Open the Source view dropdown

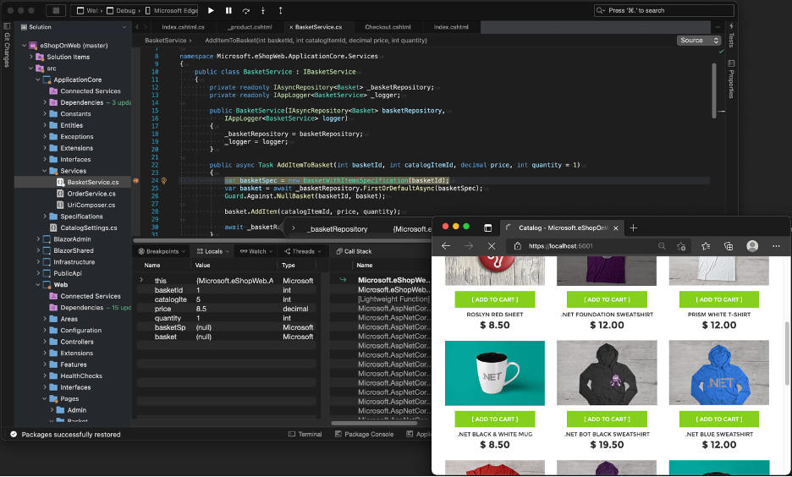[699, 41]
